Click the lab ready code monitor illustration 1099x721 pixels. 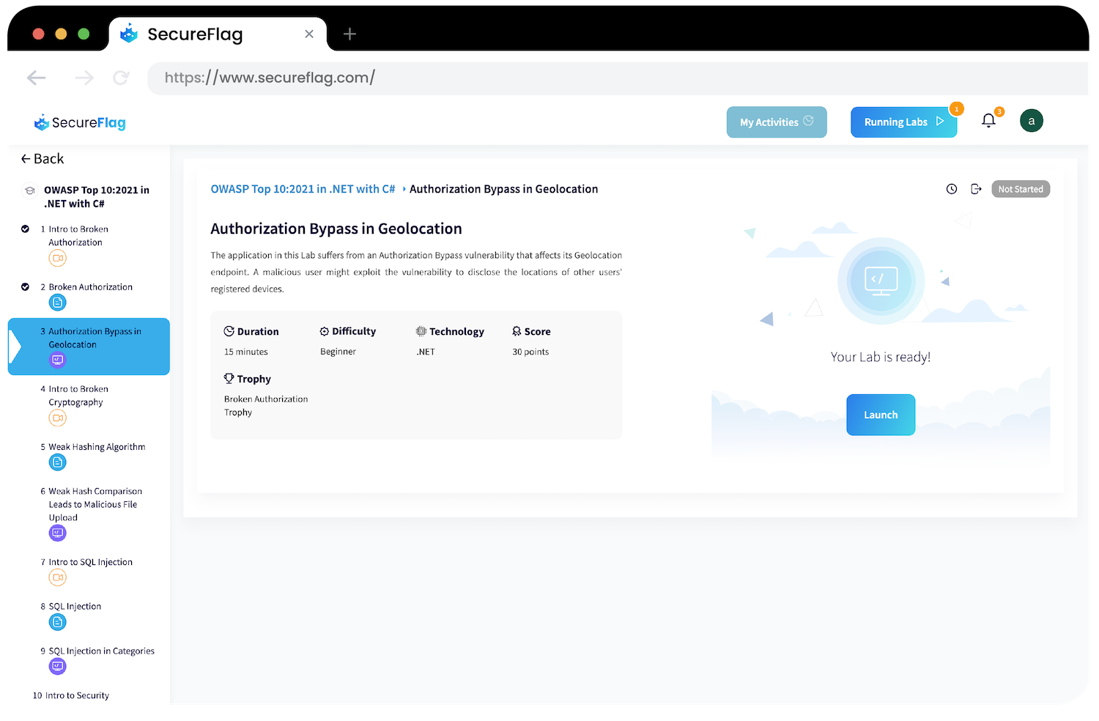881,281
